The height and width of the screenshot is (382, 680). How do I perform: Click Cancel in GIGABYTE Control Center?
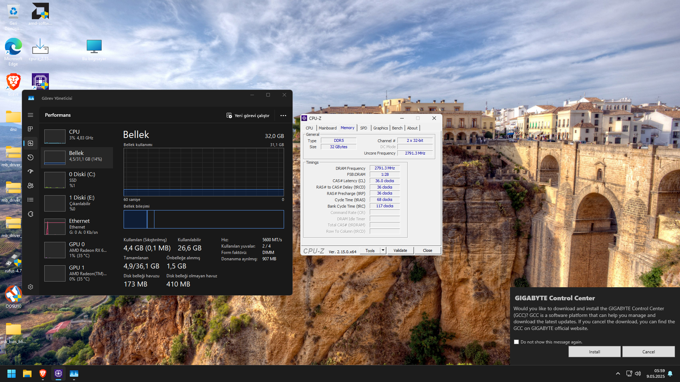tap(648, 352)
